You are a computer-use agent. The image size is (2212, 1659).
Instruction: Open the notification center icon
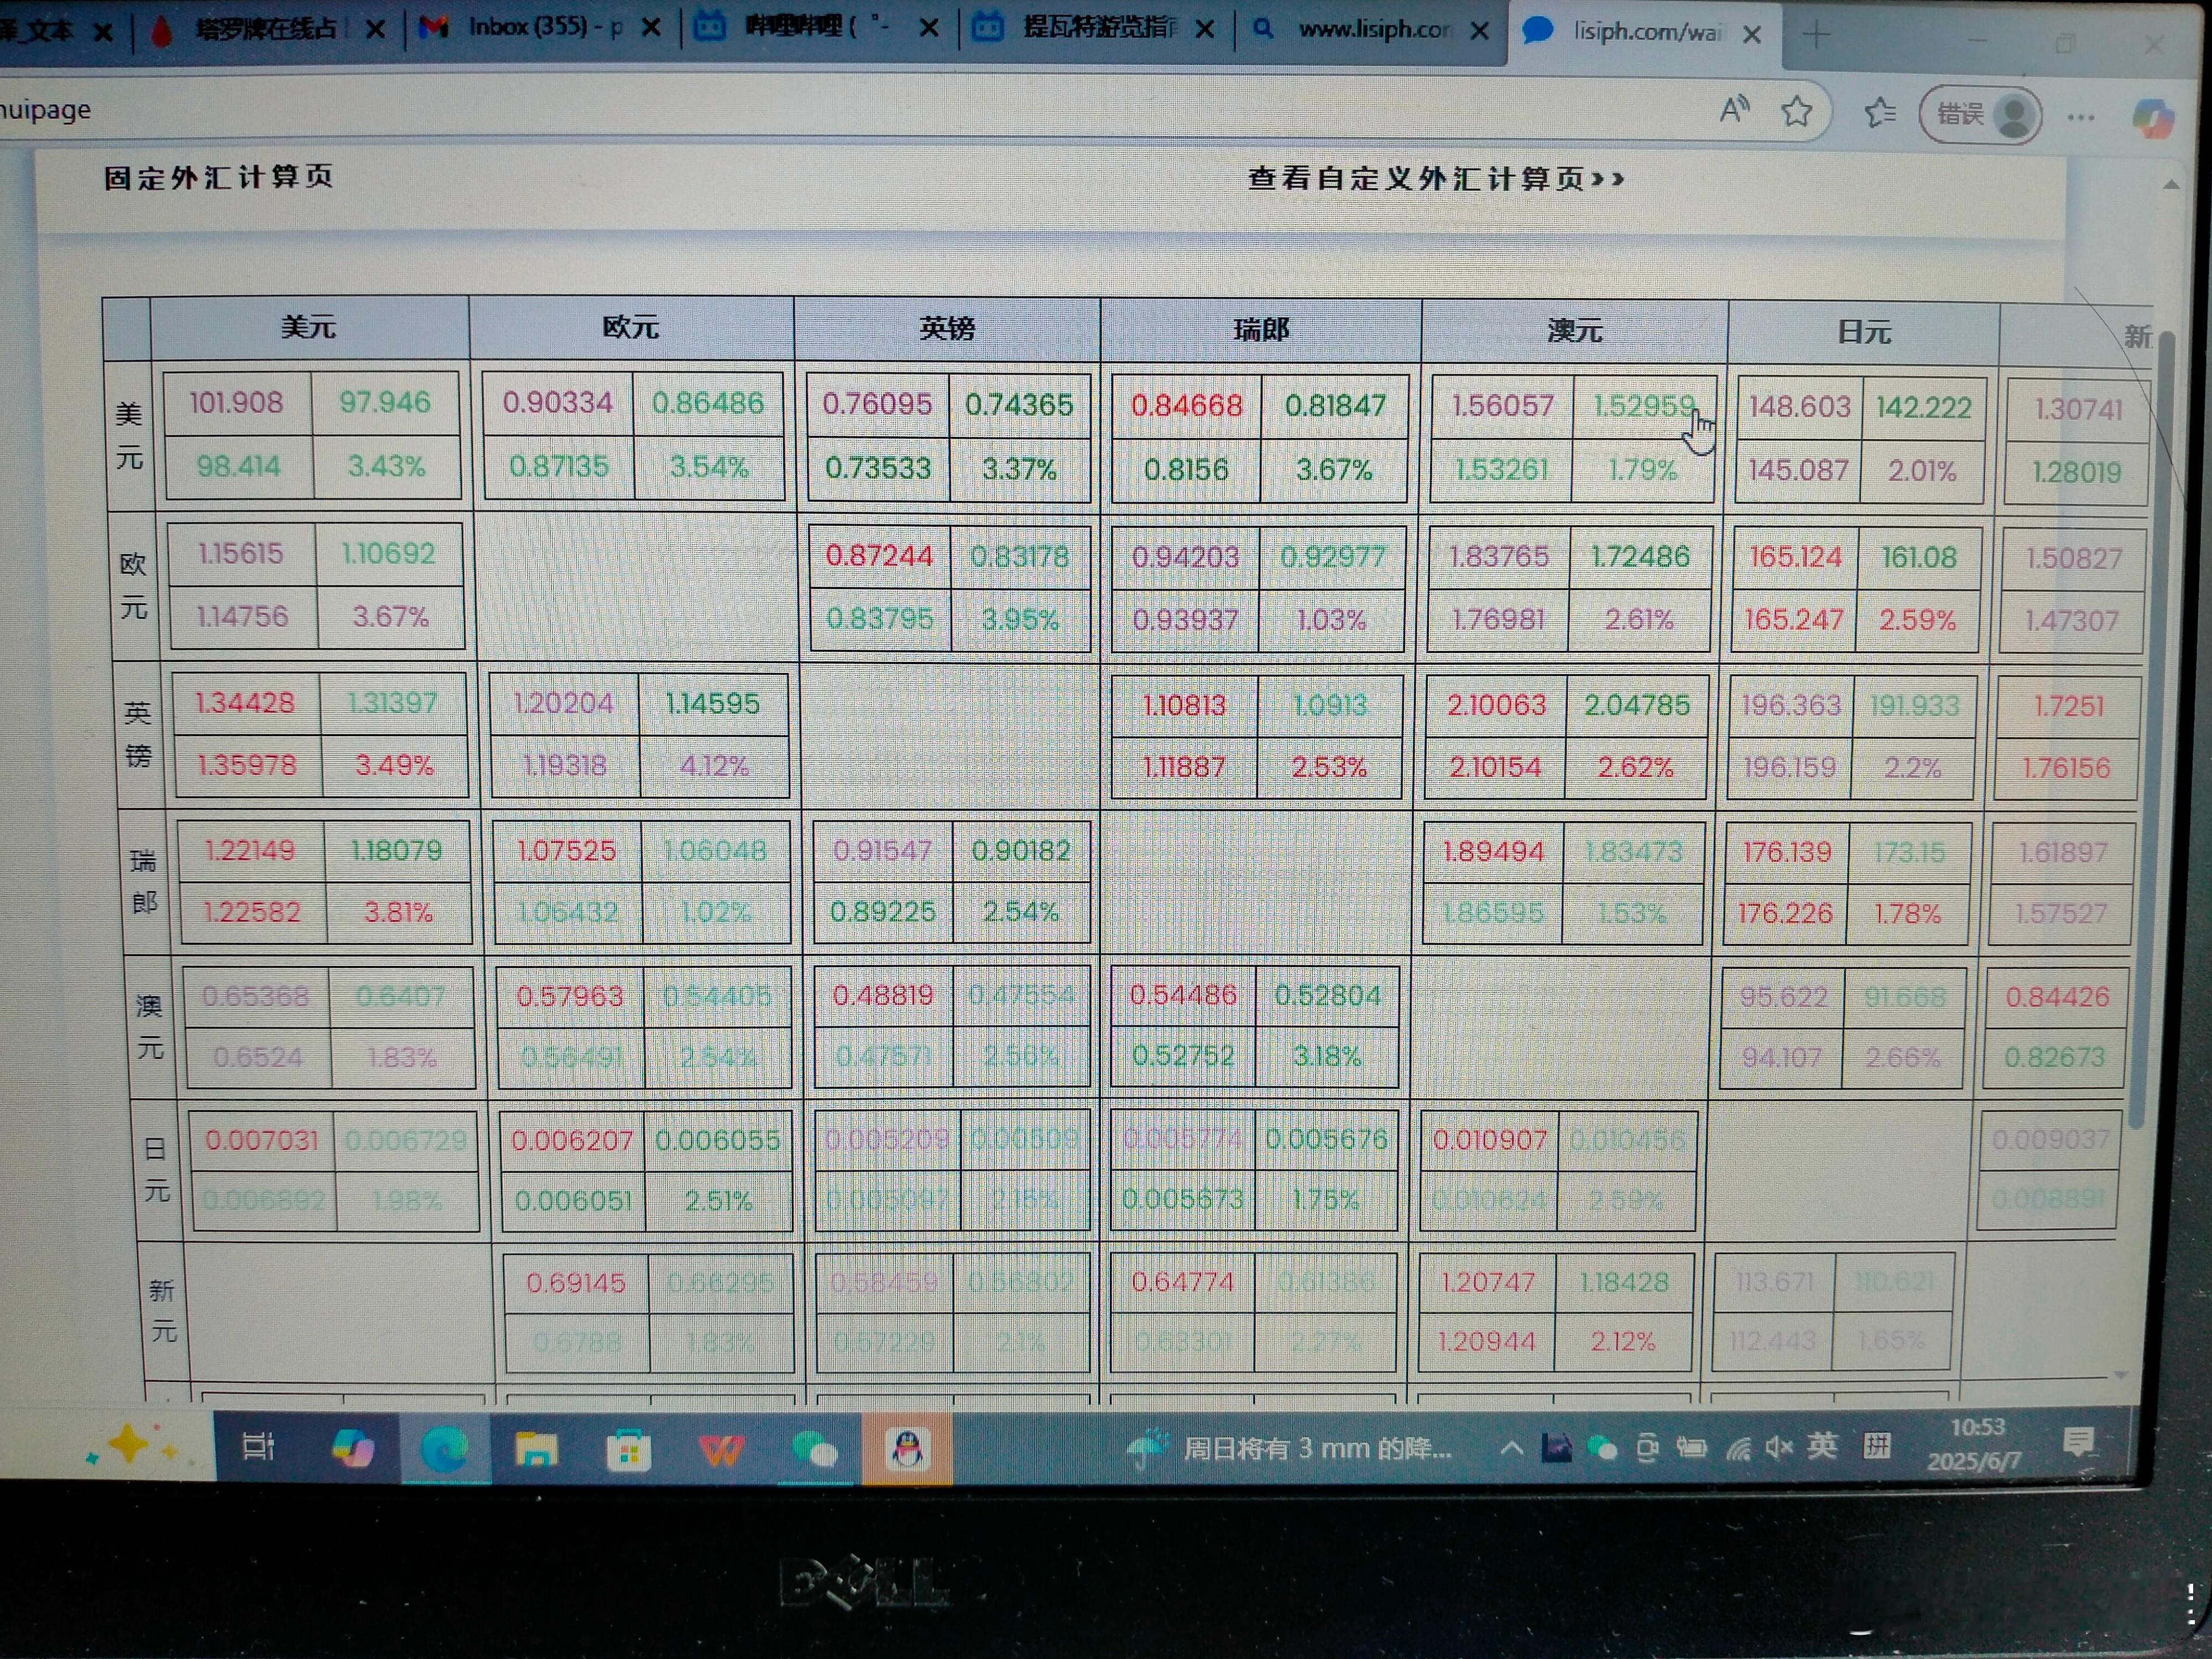(2080, 1442)
